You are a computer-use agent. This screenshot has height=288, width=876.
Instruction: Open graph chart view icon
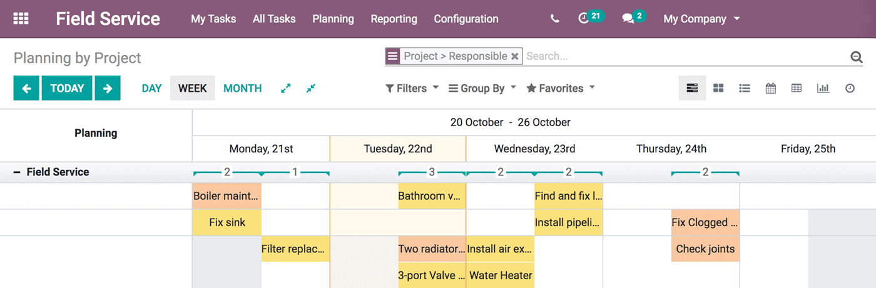823,88
